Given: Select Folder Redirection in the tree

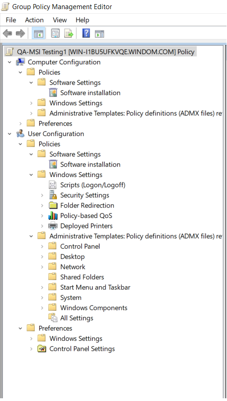Looking at the screenshot, I should click(x=87, y=205).
